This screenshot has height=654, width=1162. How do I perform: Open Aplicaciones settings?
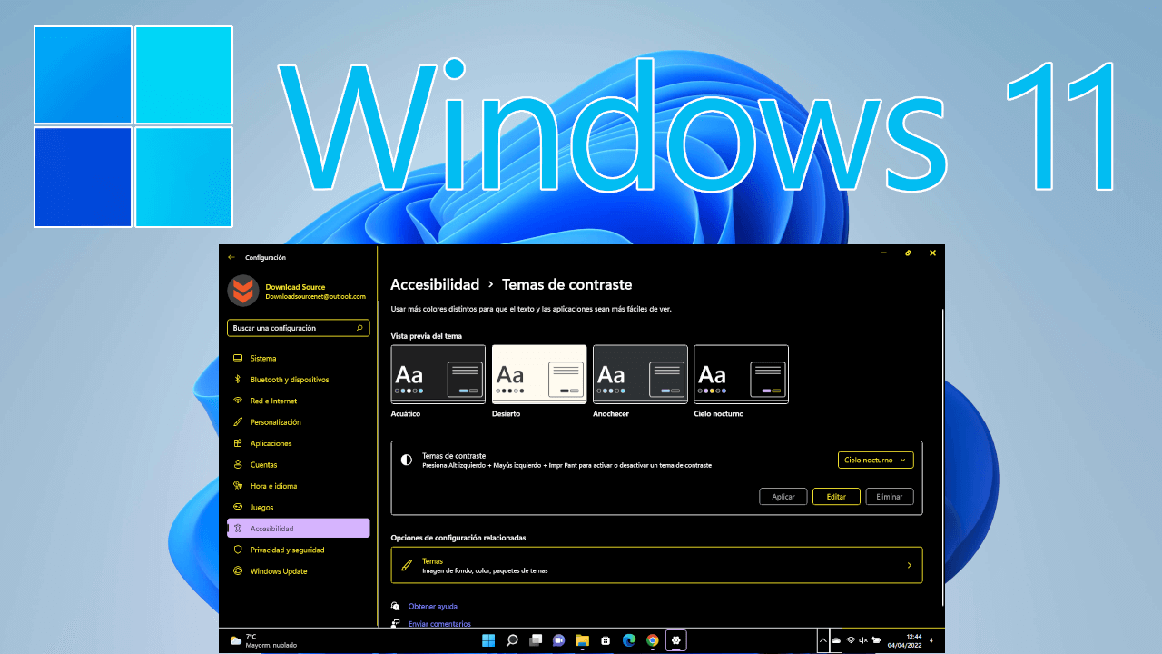pos(298,443)
